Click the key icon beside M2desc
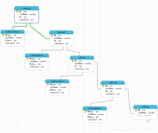This screenshot has width=158, height=133. tap(27, 59)
